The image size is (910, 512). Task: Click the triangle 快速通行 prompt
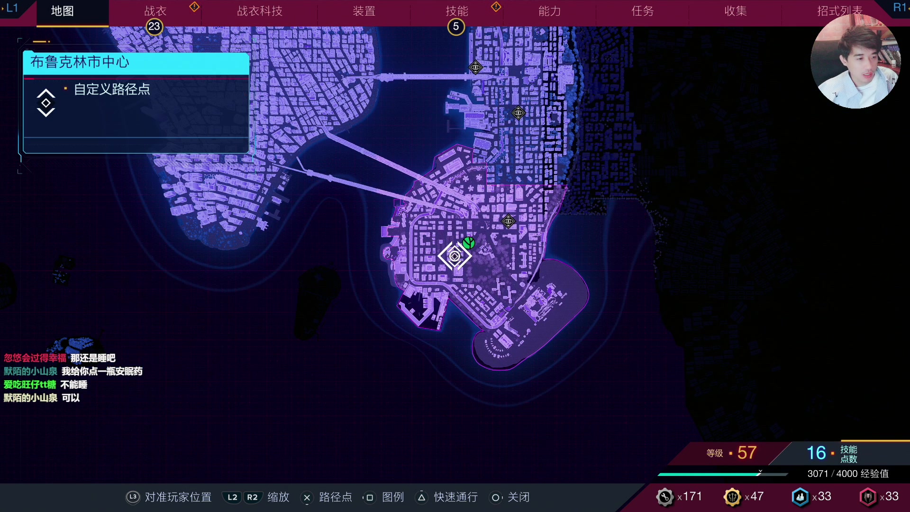click(446, 497)
